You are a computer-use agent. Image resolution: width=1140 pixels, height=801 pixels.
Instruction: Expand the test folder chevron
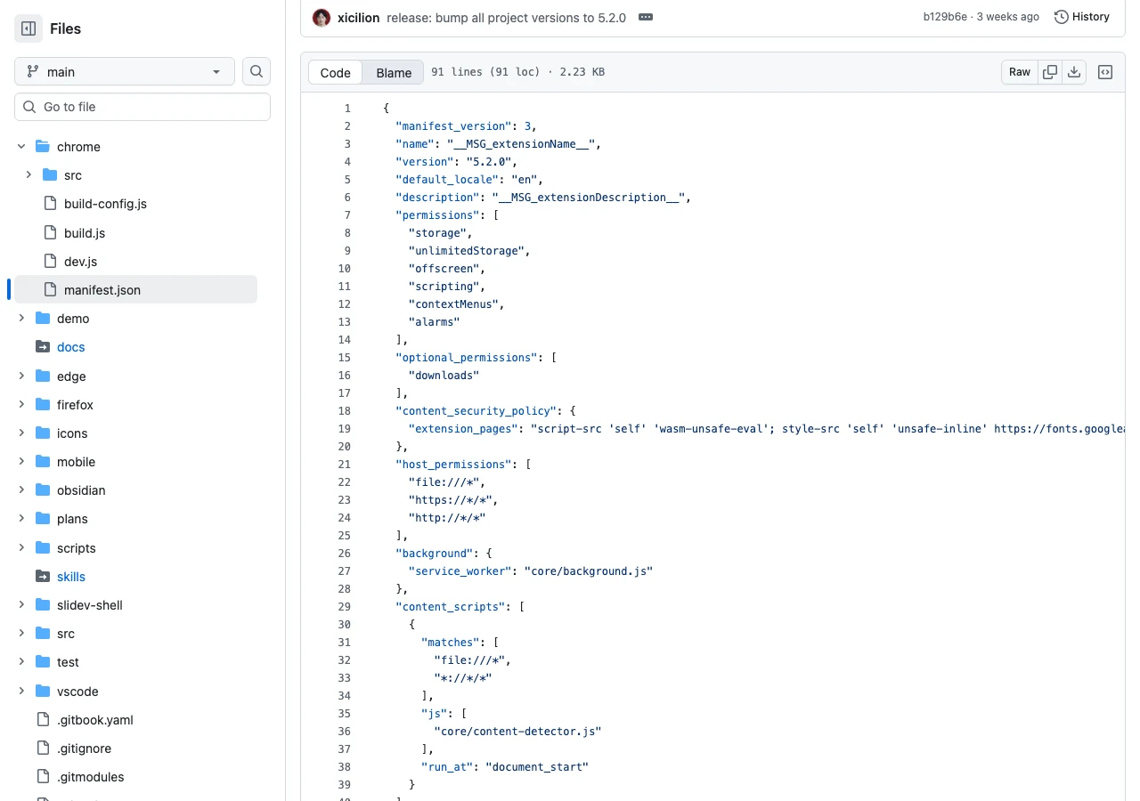21,662
